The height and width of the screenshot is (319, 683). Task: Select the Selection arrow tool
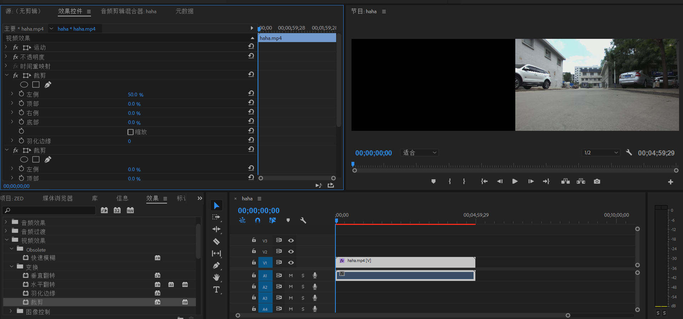pyautogui.click(x=216, y=205)
